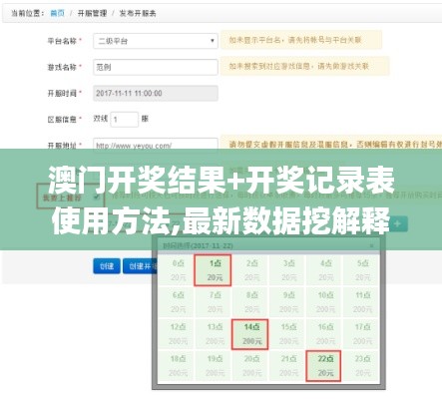The width and height of the screenshot is (442, 399).
Task: Click the 开服时间 field label
Action: point(62,93)
